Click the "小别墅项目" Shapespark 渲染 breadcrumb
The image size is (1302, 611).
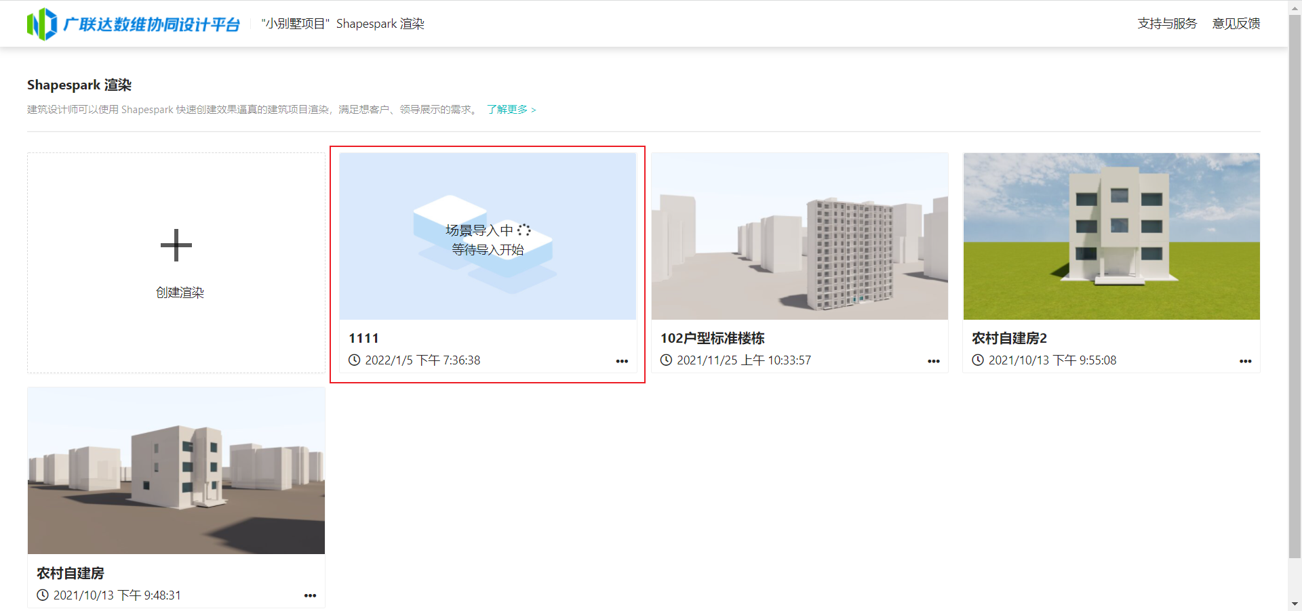click(343, 24)
